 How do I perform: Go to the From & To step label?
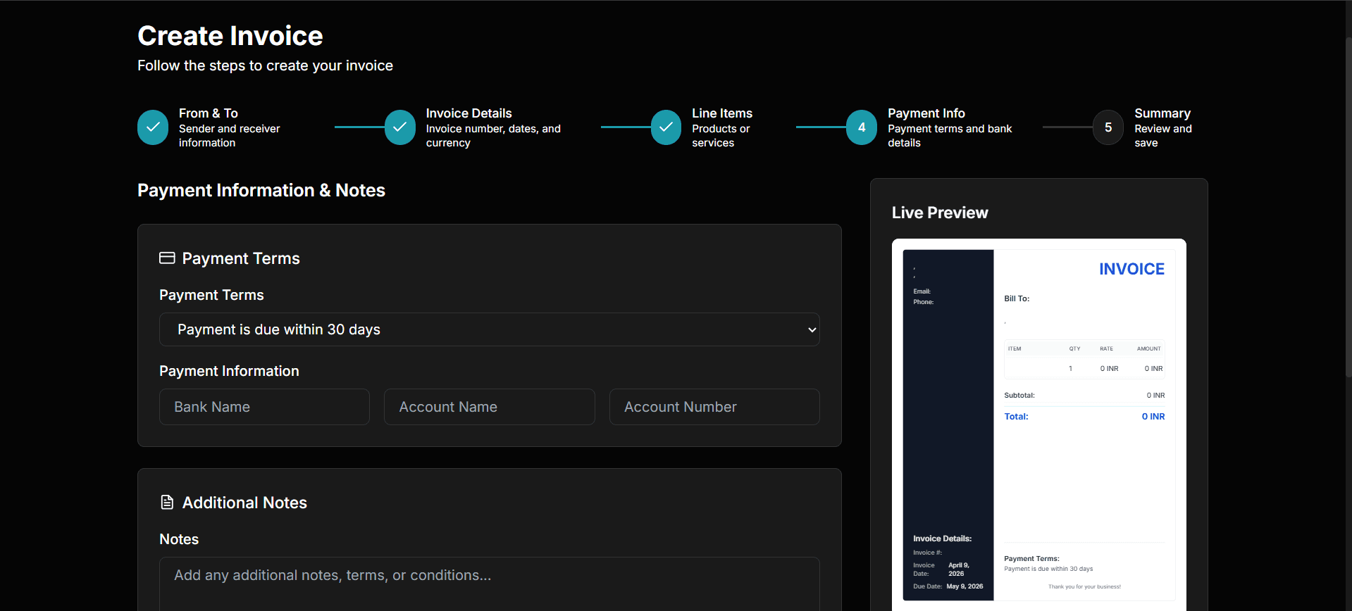209,113
